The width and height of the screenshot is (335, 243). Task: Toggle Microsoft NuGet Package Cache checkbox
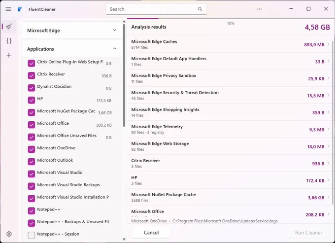click(x=32, y=112)
